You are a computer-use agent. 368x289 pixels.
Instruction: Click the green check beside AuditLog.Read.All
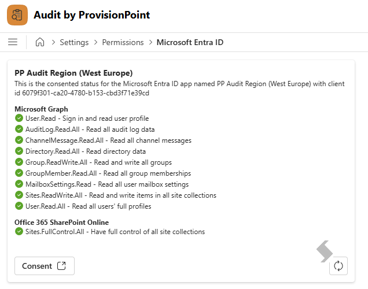pos(19,129)
